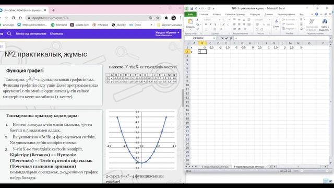Click the AutoSum sigma icon
This screenshot has width=334, height=188.
(302, 20)
